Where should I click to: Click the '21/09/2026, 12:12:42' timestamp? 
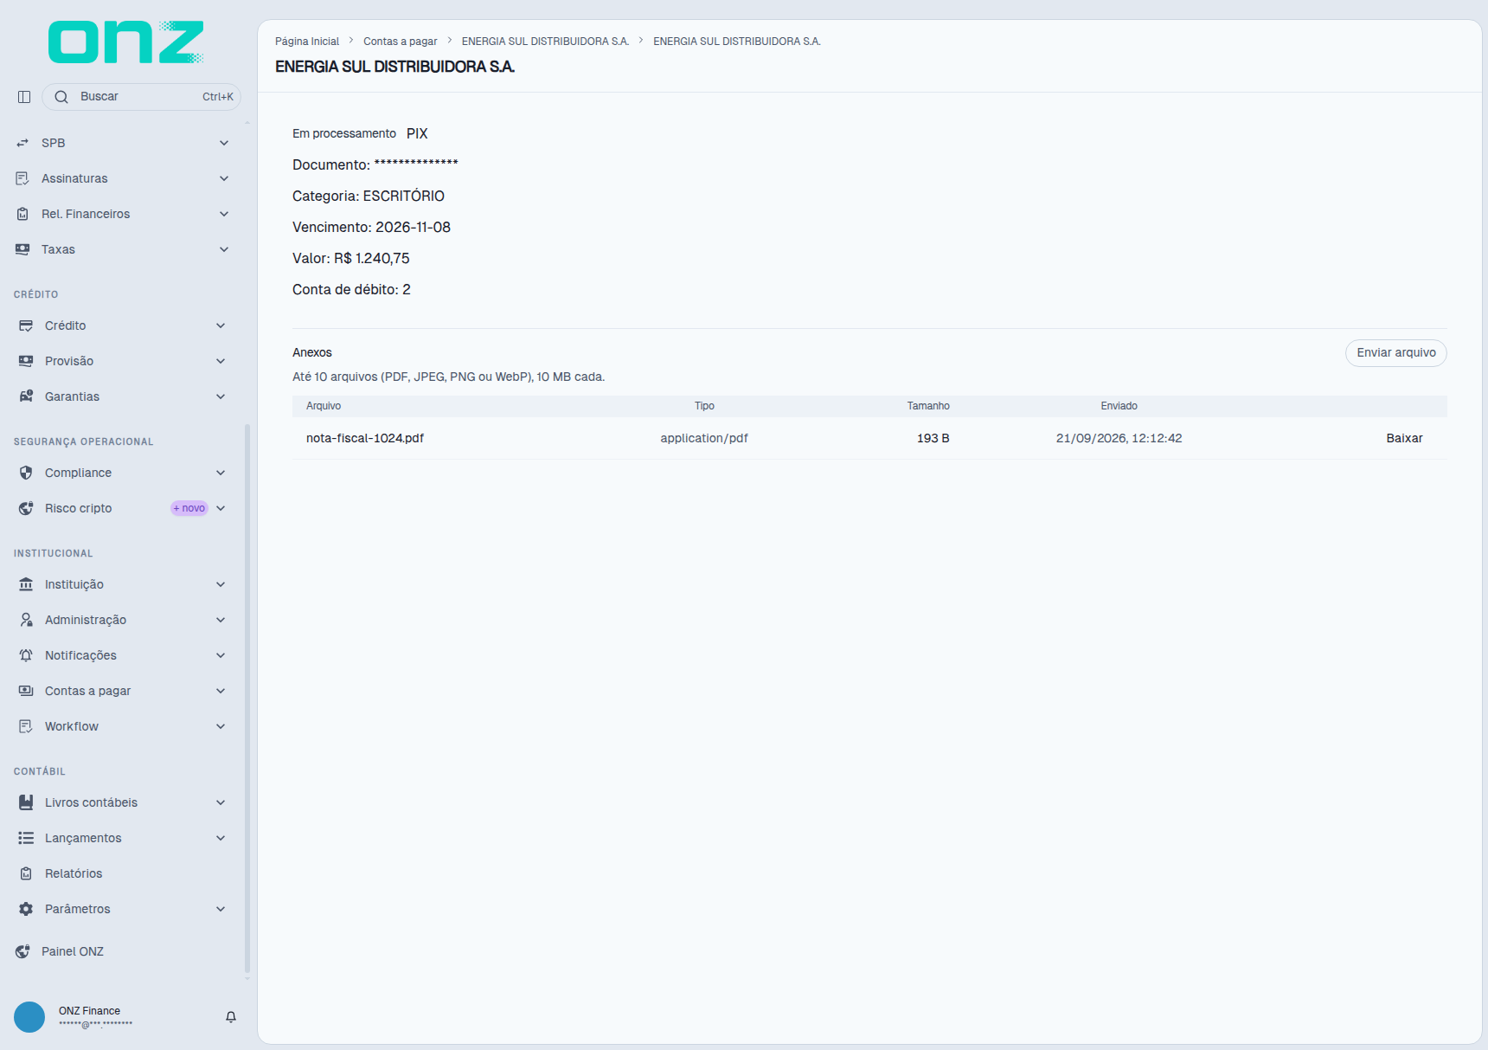1119,438
